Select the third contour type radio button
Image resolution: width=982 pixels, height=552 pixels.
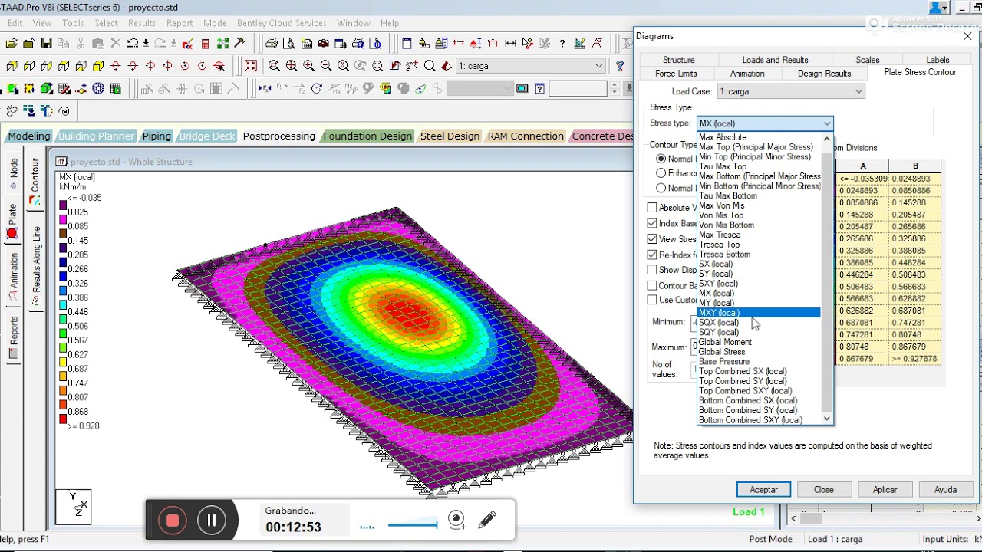pos(661,188)
